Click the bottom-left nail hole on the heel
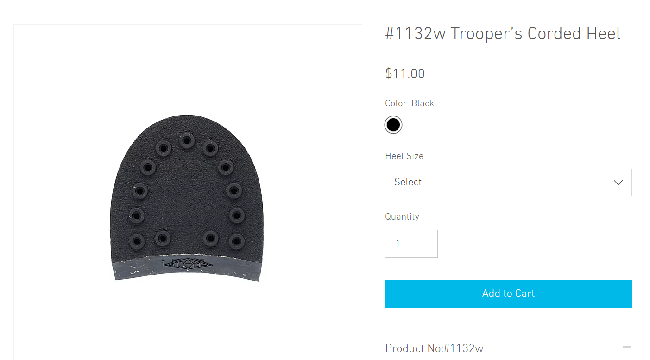This screenshot has height=360, width=650. [x=137, y=240]
